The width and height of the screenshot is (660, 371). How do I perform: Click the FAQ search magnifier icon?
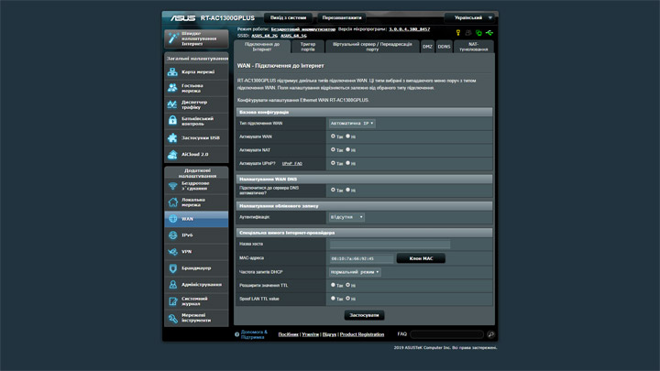[490, 334]
